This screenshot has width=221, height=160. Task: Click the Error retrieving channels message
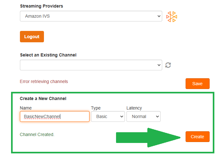(x=44, y=81)
